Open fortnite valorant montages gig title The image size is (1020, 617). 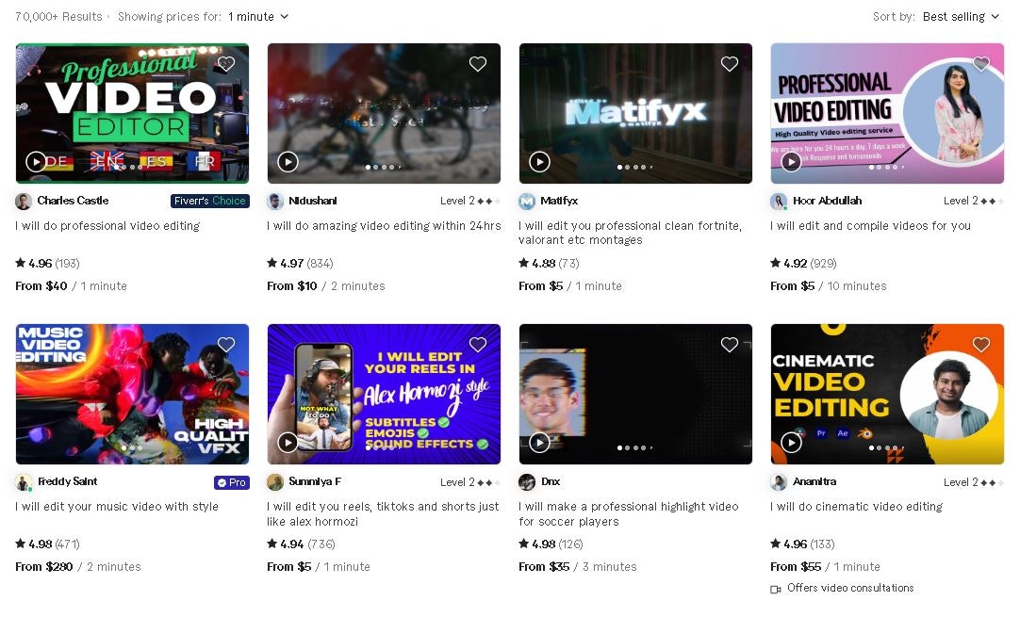tap(630, 233)
